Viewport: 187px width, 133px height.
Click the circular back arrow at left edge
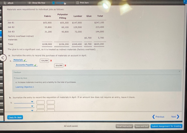pyautogui.click(x=3, y=58)
